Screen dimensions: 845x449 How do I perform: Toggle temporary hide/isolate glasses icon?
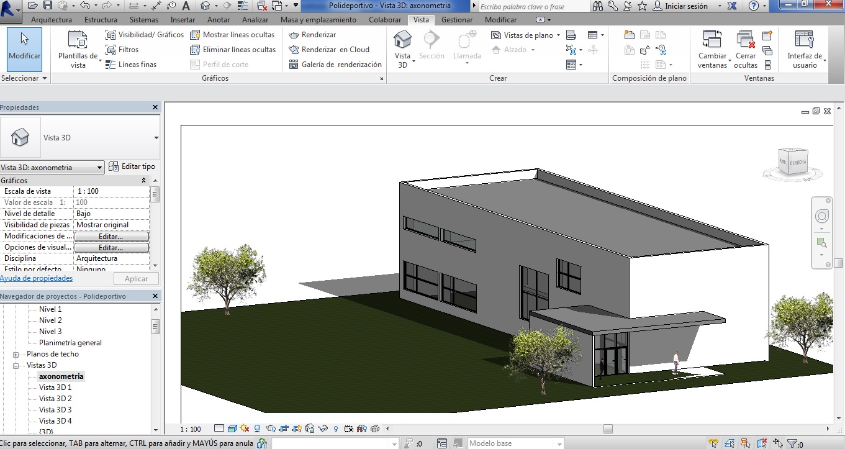coord(323,429)
